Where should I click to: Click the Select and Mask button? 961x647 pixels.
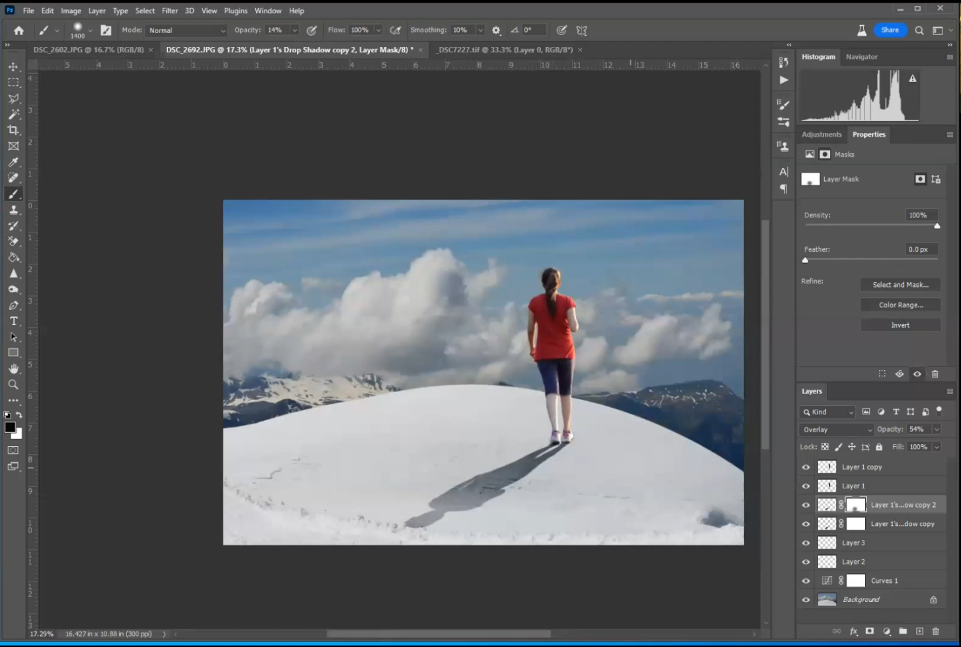click(900, 285)
